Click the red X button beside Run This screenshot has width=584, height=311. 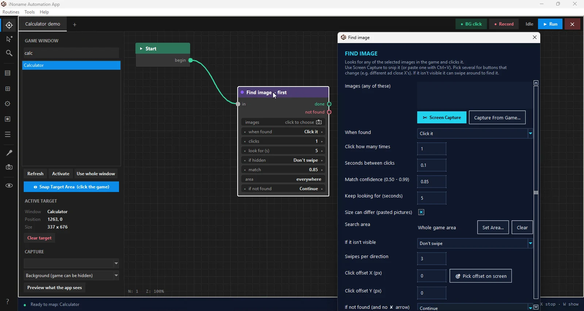pyautogui.click(x=572, y=24)
